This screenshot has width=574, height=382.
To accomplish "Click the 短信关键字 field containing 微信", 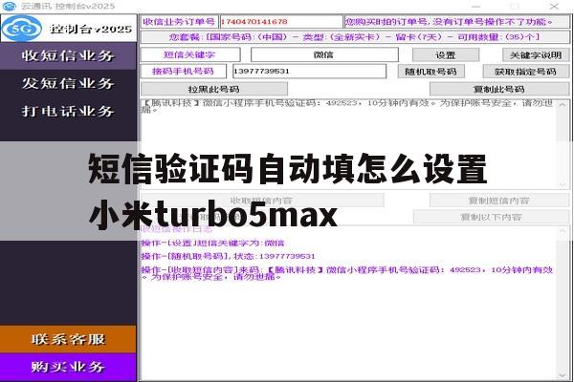I will pos(324,54).
